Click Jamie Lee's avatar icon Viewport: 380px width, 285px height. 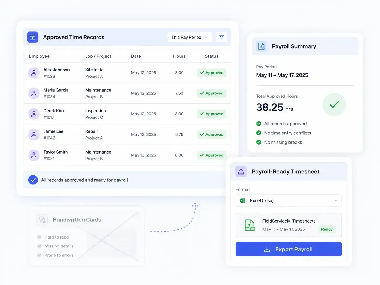coord(34,135)
